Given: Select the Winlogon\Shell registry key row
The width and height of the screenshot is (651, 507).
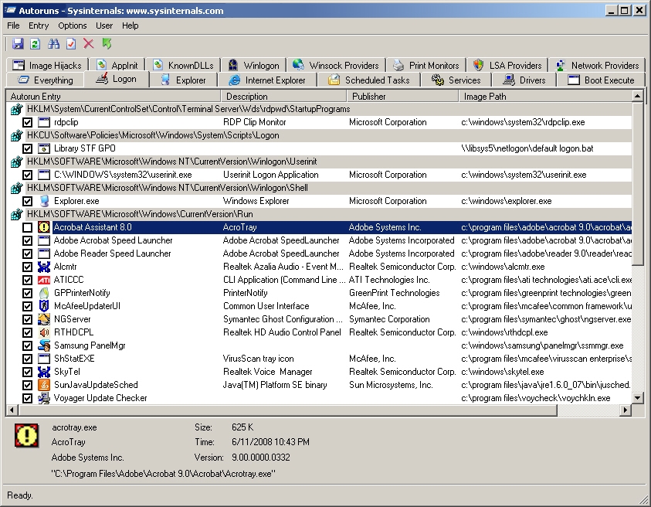Looking at the screenshot, I should [168, 188].
